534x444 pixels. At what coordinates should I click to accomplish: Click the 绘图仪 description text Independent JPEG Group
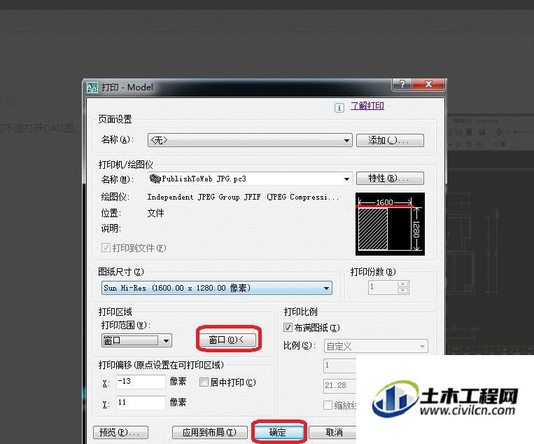pyautogui.click(x=243, y=197)
